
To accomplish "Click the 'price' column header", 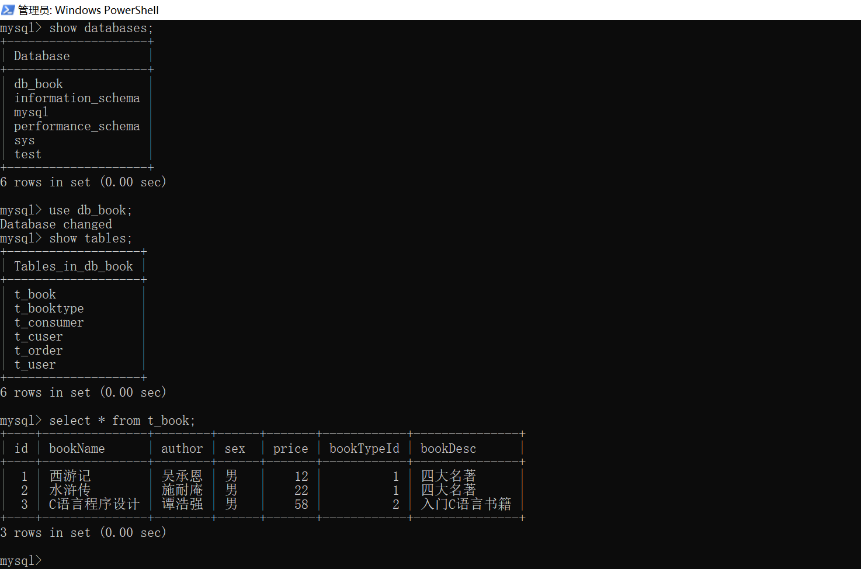I will click(x=291, y=449).
